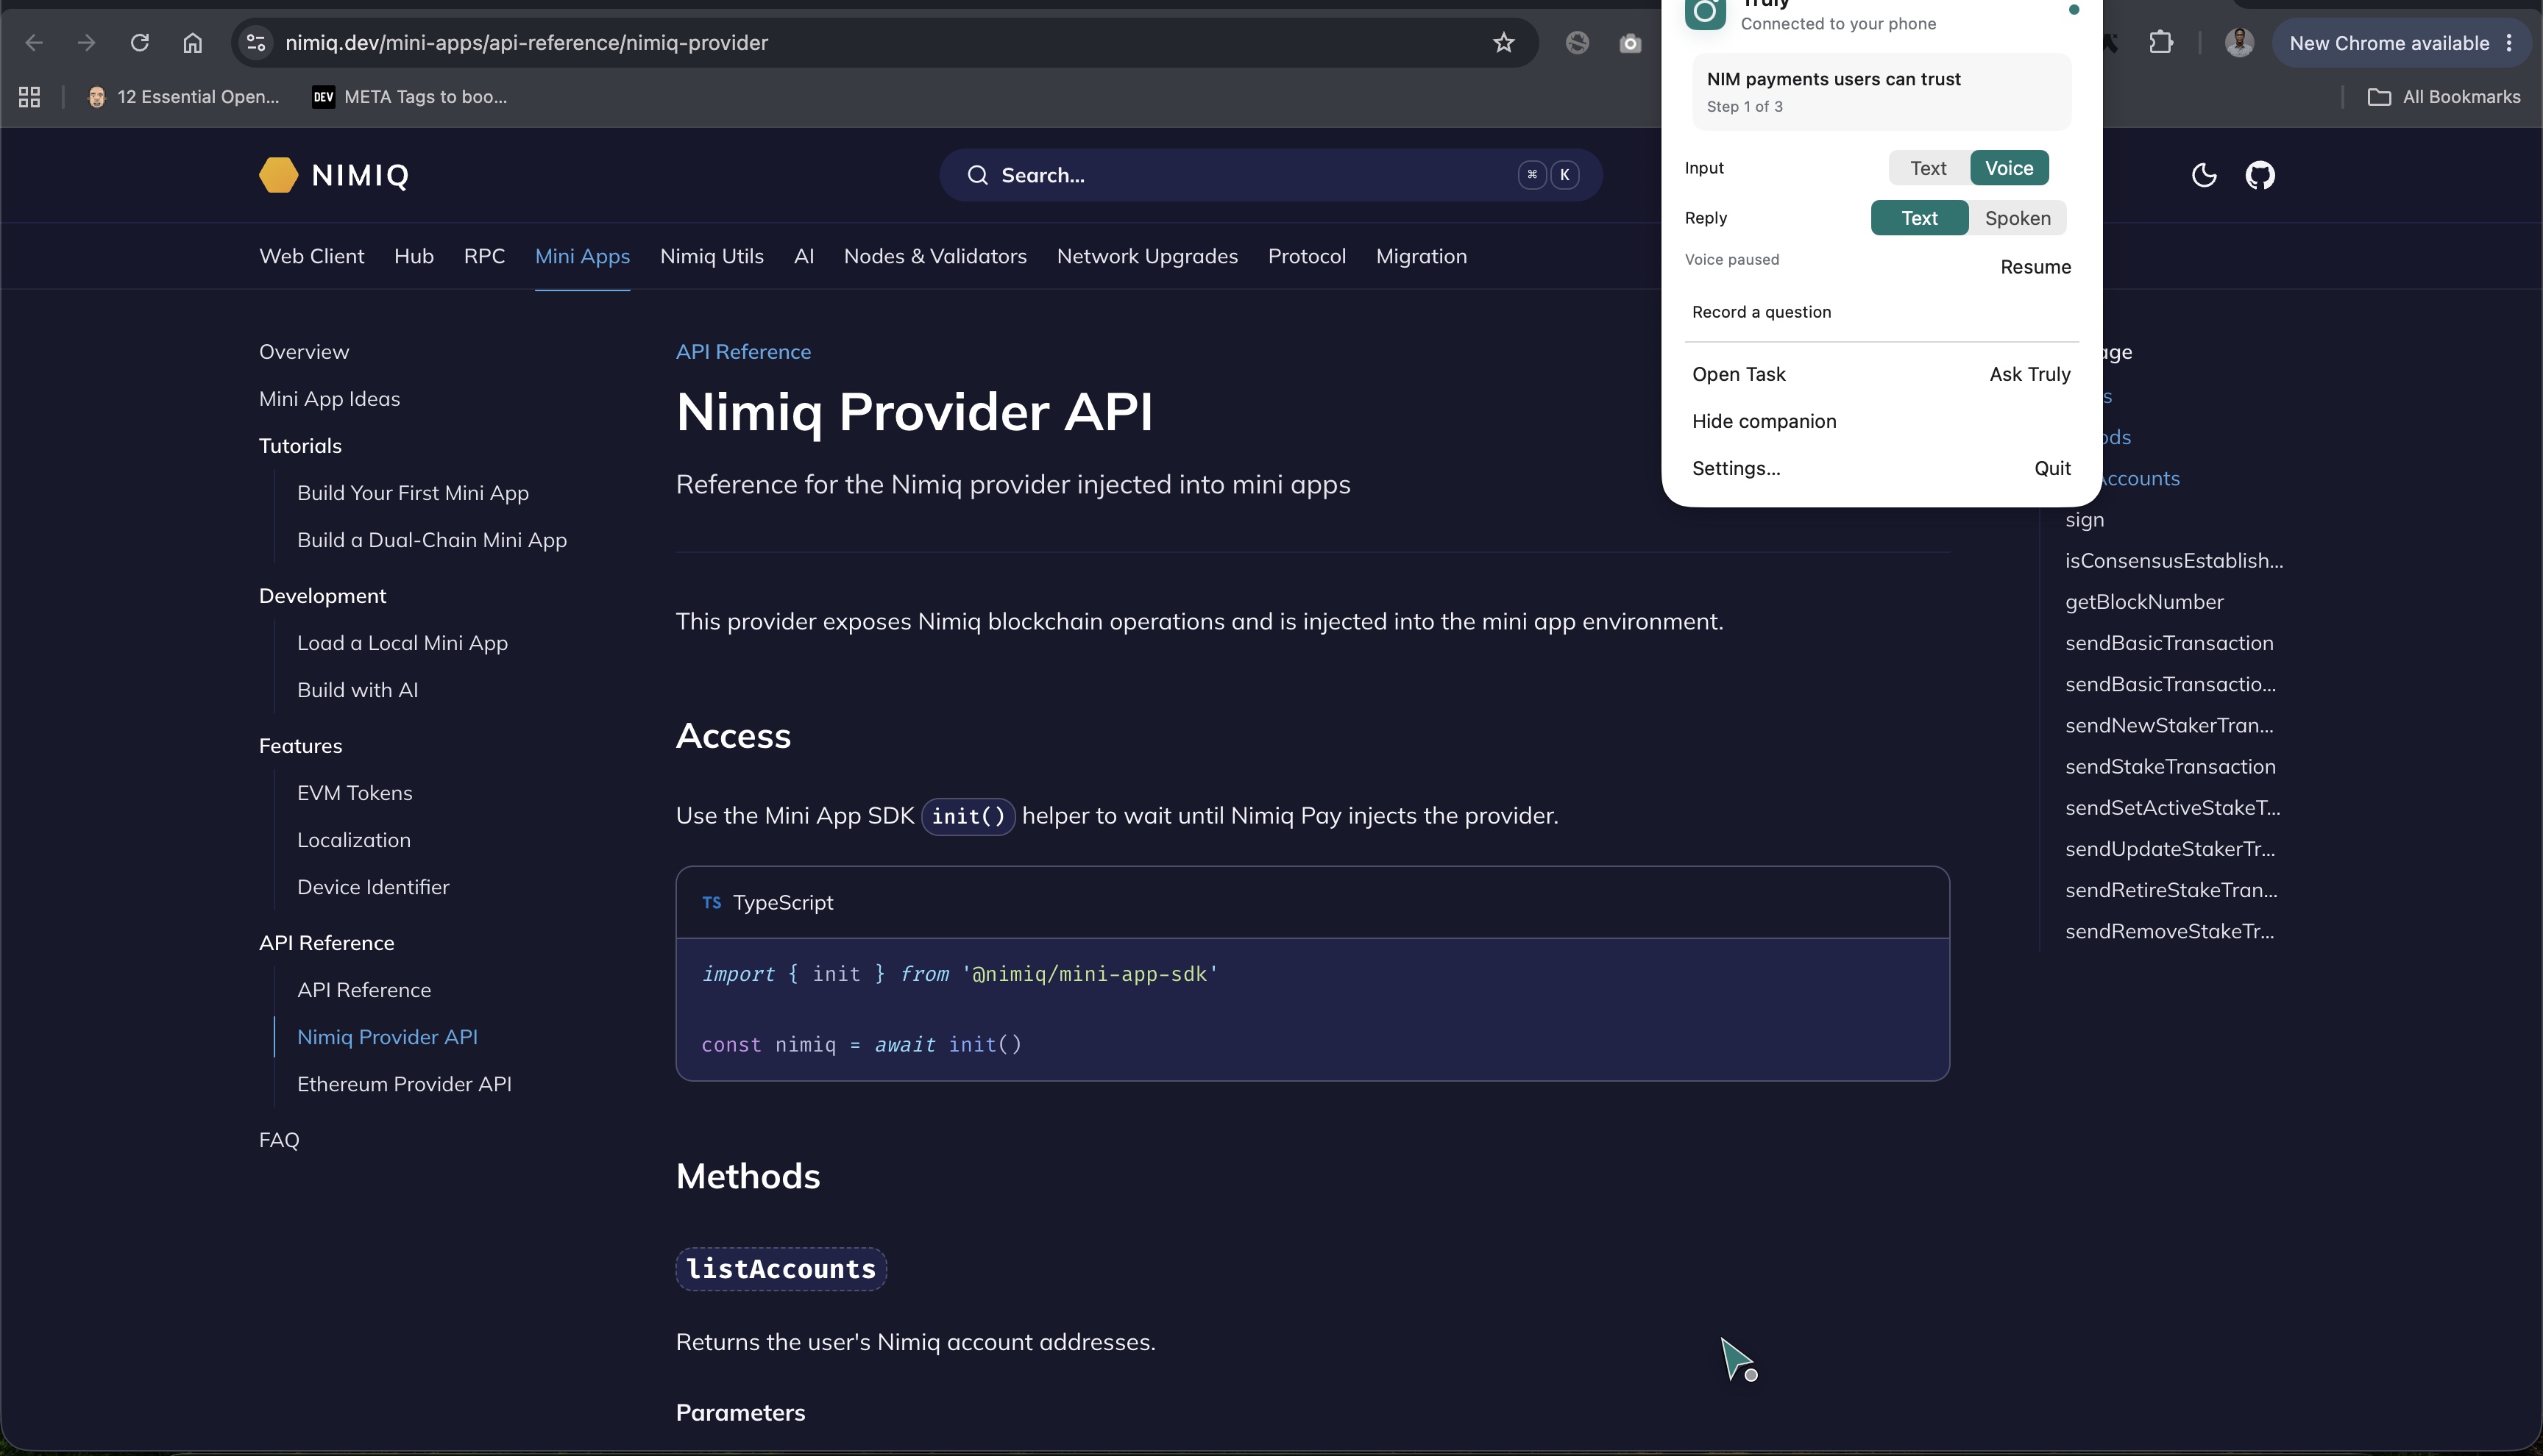
Task: Select the Mini Apps tab
Action: pos(582,256)
